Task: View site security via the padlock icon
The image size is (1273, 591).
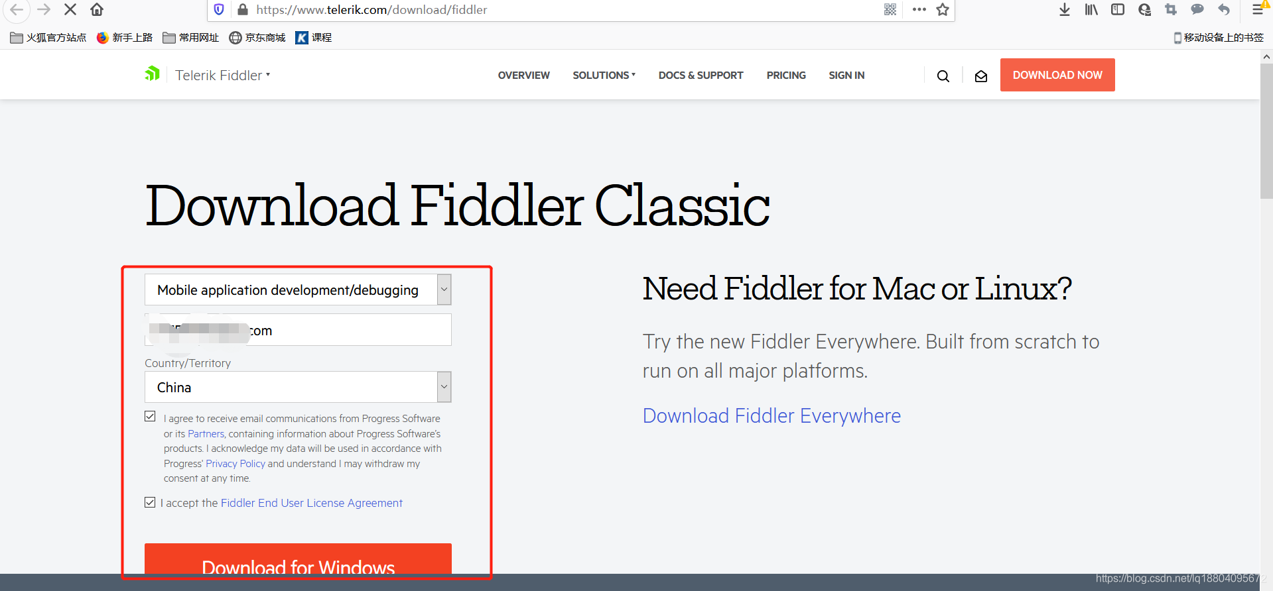Action: click(x=242, y=9)
